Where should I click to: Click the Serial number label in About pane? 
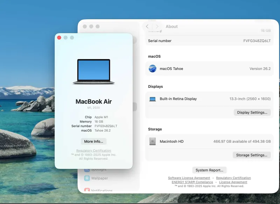point(160,41)
